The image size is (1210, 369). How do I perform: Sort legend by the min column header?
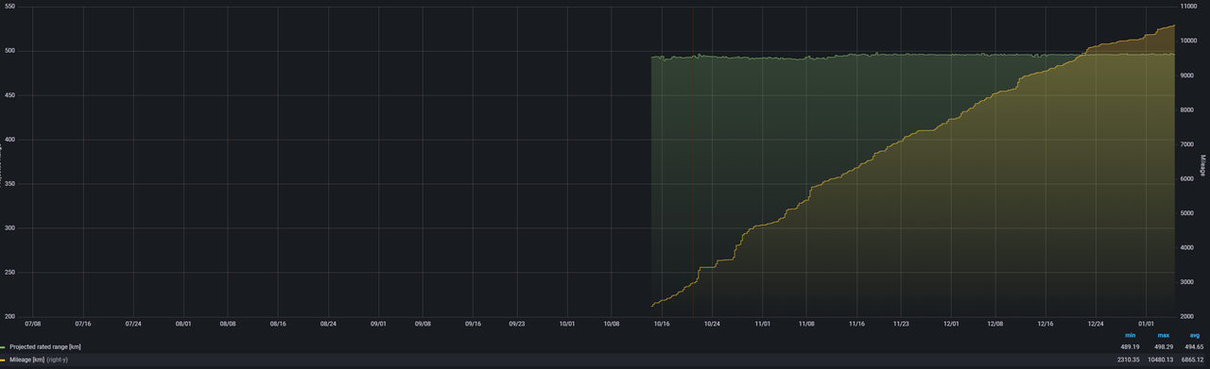(x=1130, y=336)
